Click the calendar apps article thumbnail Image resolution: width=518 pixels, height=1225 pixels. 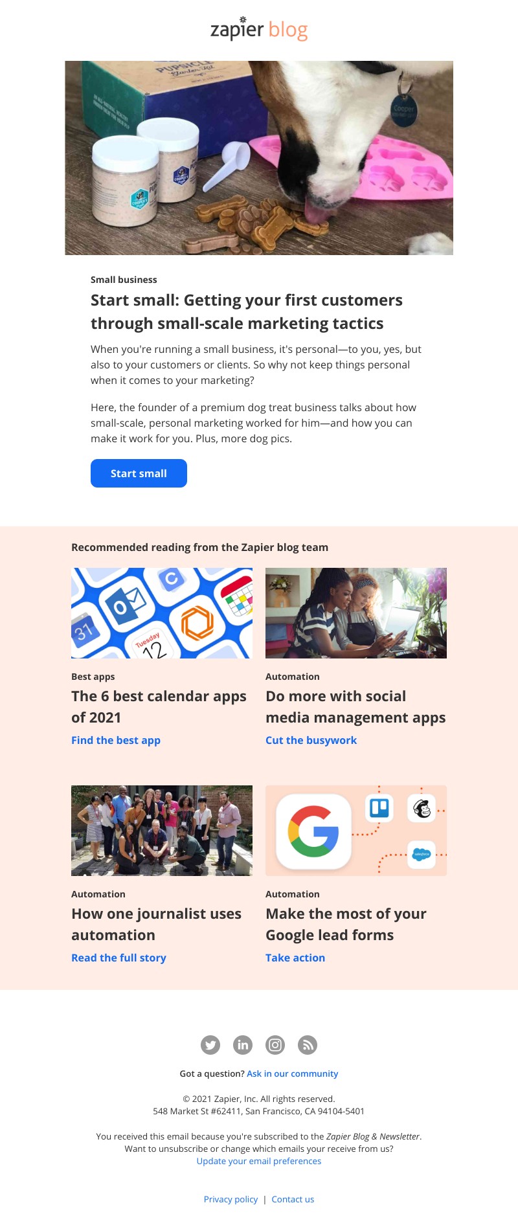pyautogui.click(x=162, y=613)
